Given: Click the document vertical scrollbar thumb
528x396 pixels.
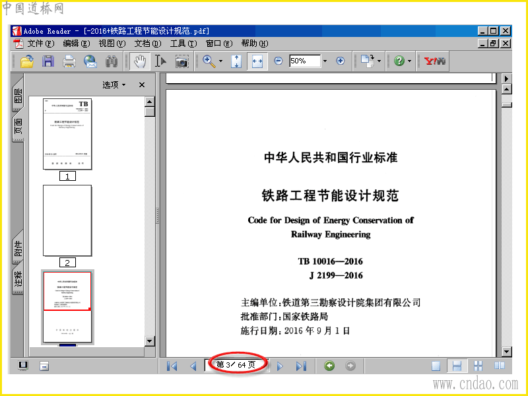Looking at the screenshot, I should tap(506, 105).
